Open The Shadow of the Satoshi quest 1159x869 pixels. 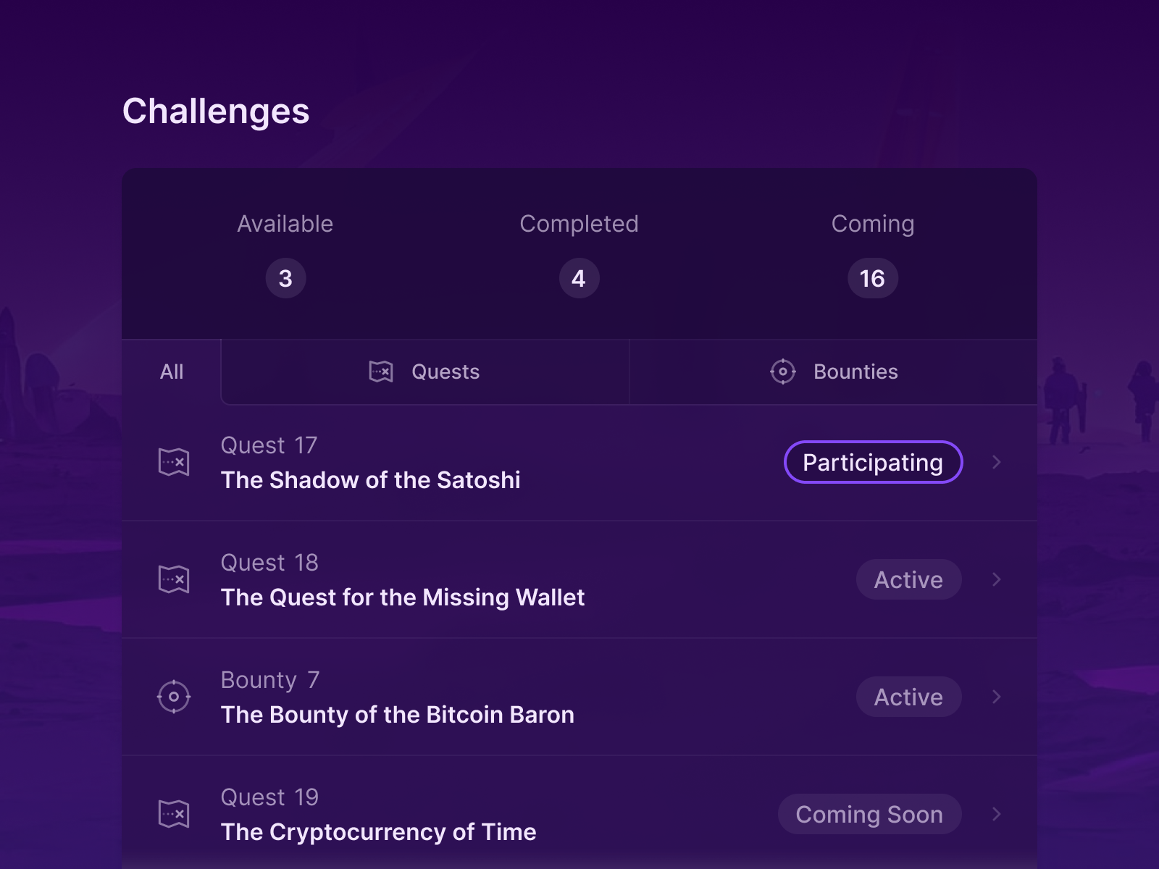(371, 479)
